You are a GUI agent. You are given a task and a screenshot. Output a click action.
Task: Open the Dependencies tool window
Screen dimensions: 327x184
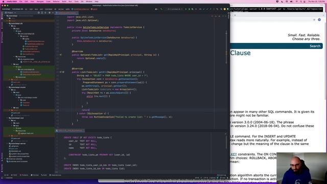[56, 175]
